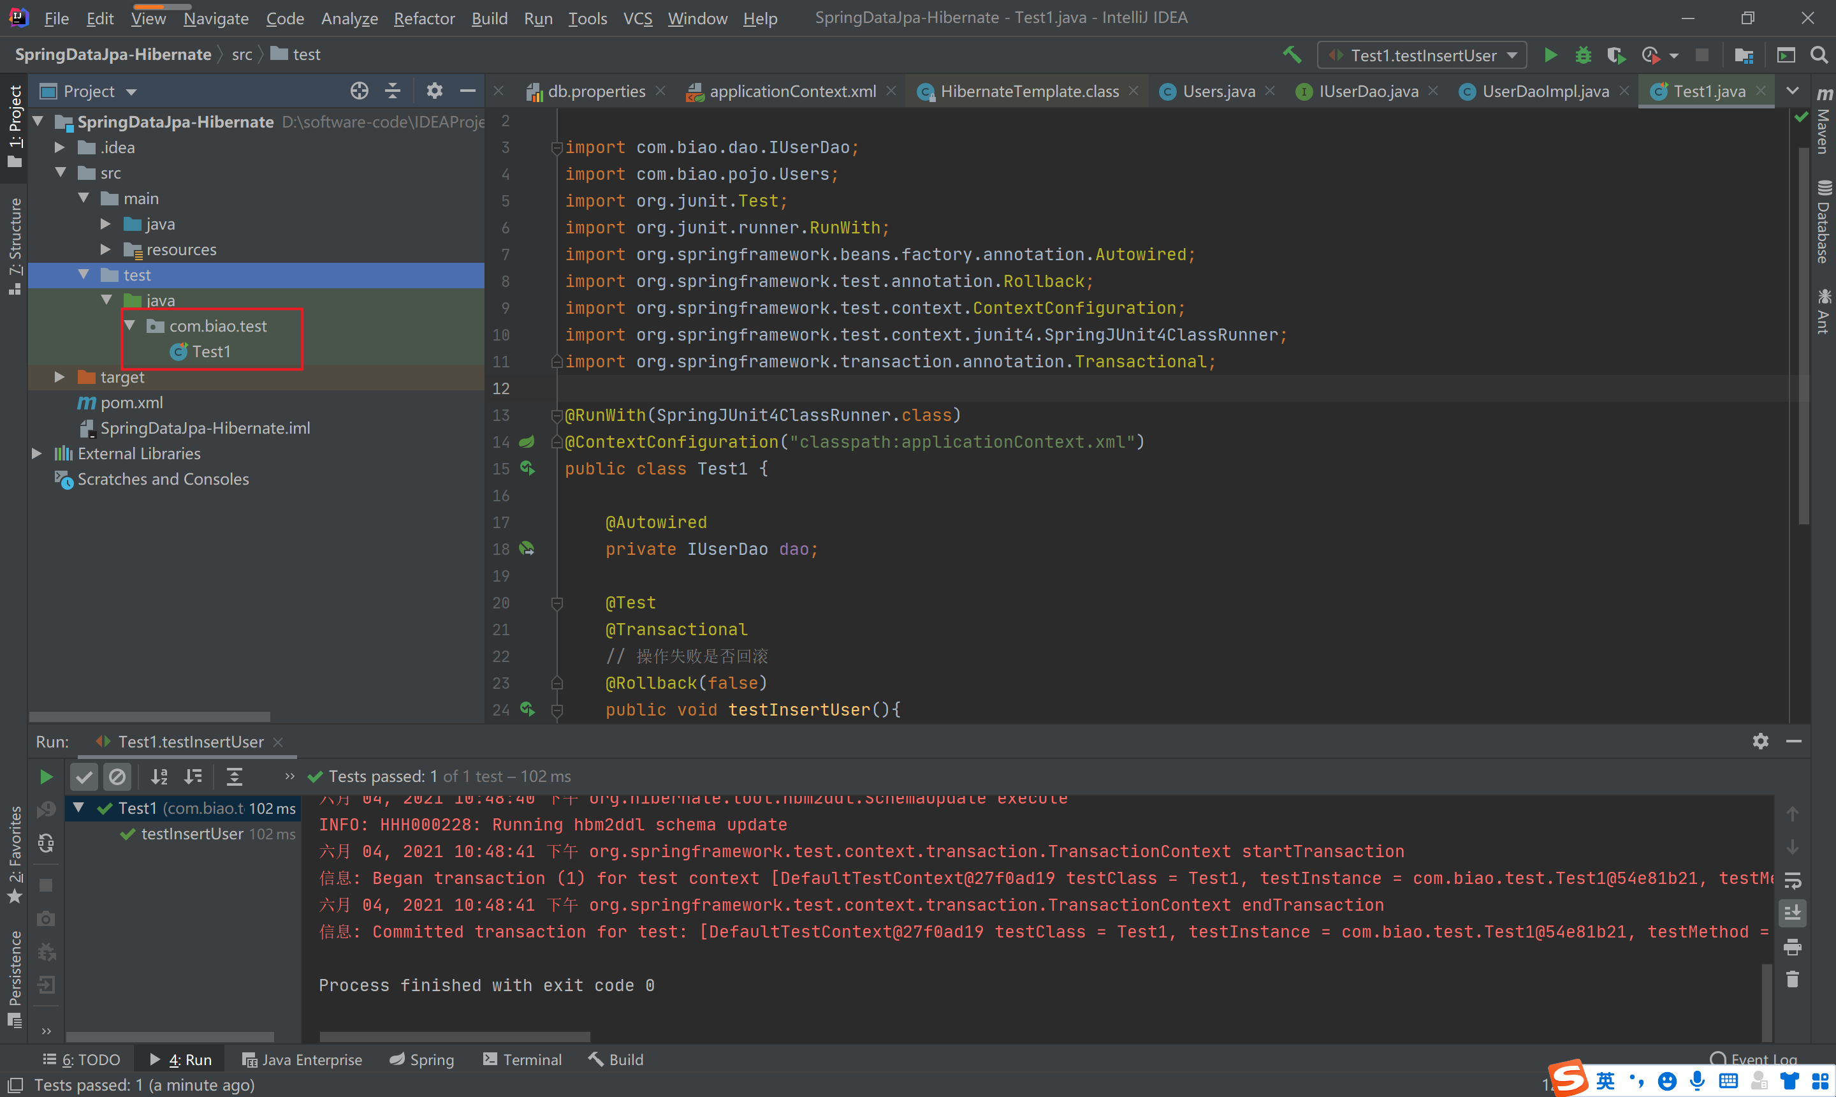The width and height of the screenshot is (1836, 1097).
Task: Fold the import block at line 3
Action: click(x=557, y=148)
